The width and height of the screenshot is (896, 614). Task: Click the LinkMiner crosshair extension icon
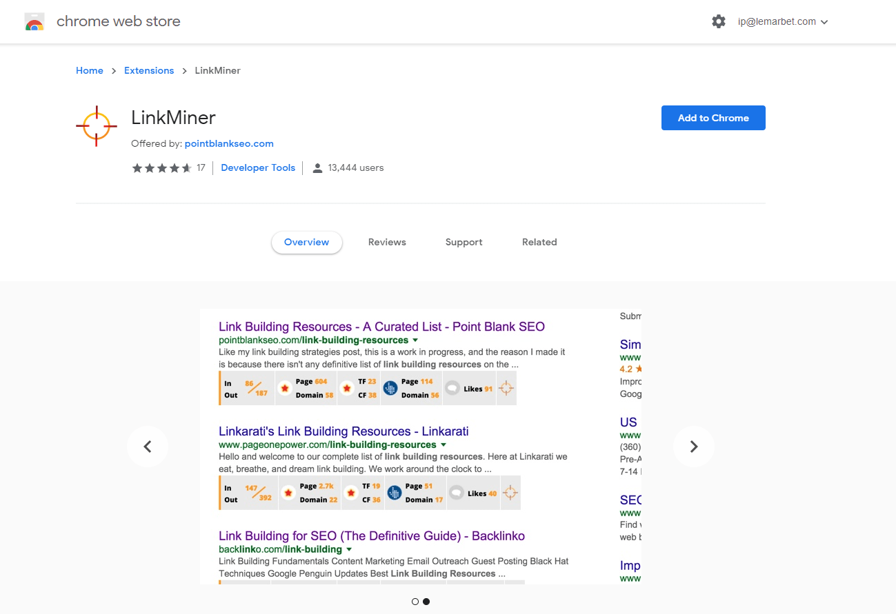[97, 126]
